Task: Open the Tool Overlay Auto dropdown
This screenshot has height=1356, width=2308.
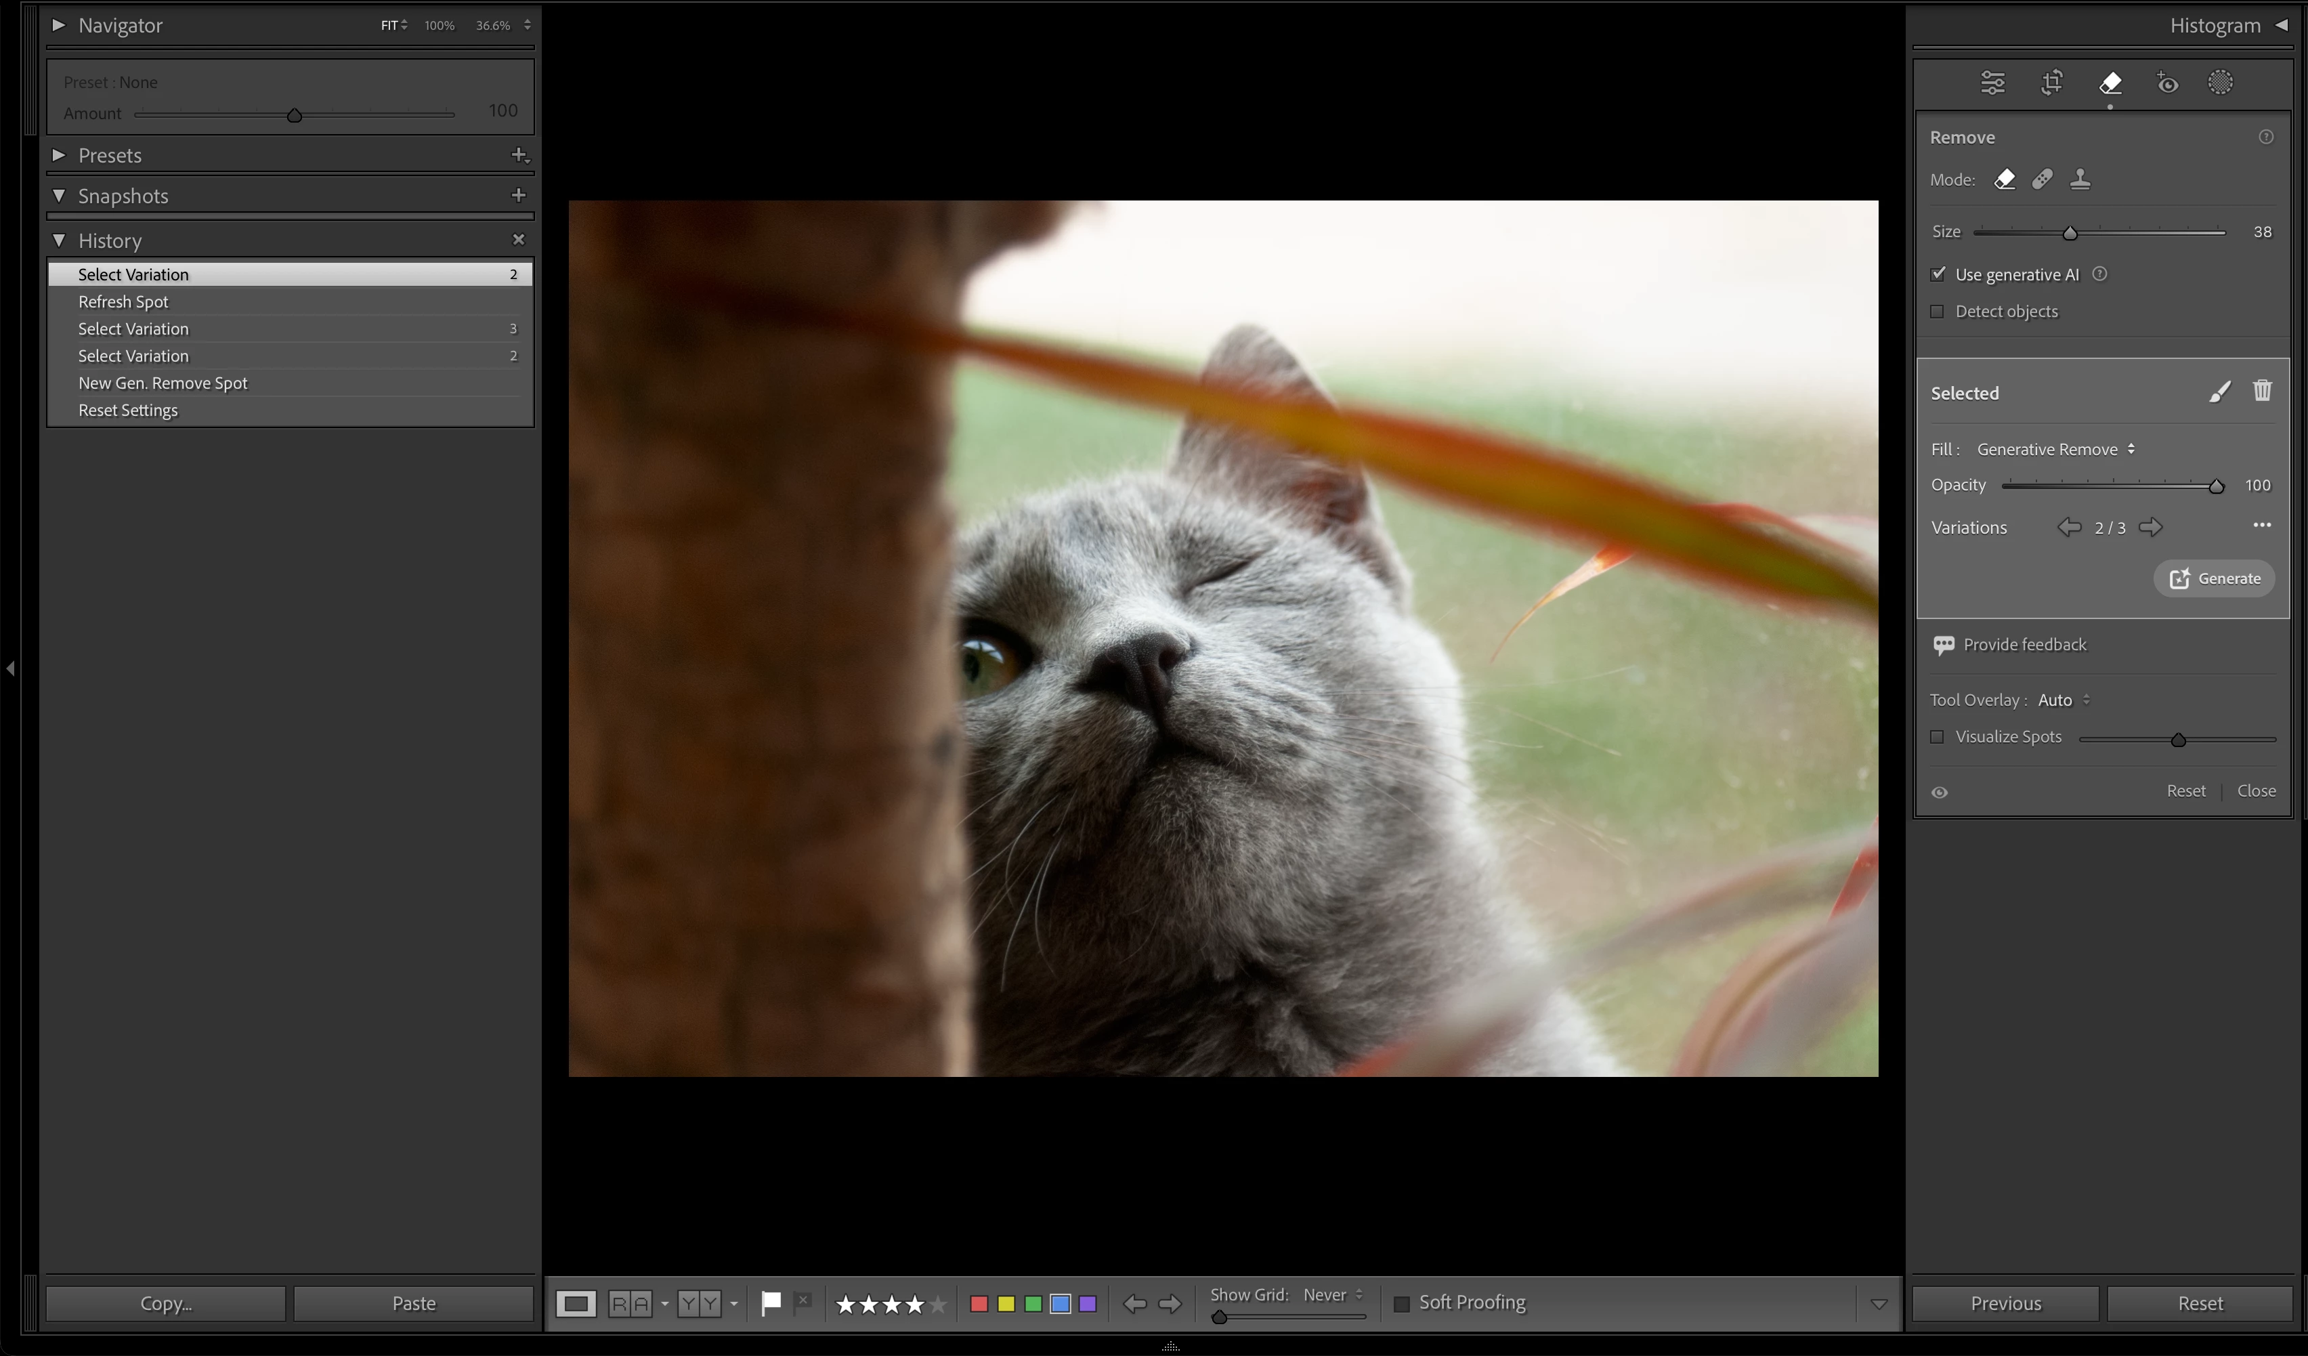Action: (2064, 700)
